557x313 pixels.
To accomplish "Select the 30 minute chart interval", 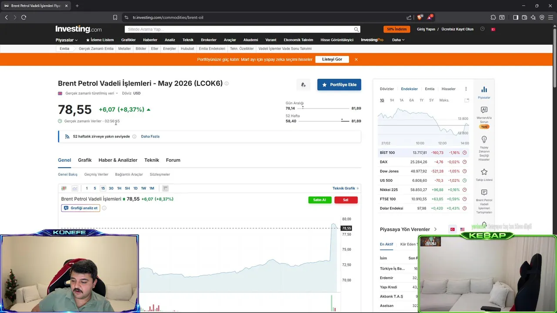I will (111, 188).
